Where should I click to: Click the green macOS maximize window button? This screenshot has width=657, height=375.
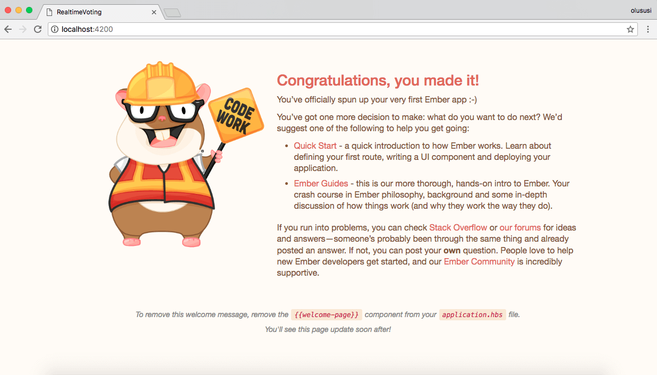coord(29,10)
